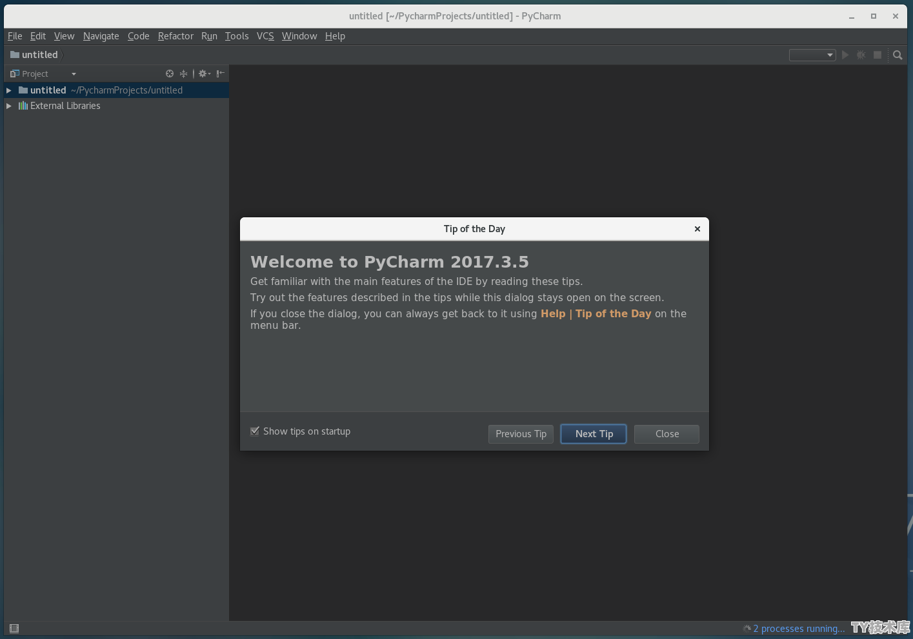Click the untitled folder breadcrumb icon
The width and height of the screenshot is (913, 639).
tap(15, 55)
